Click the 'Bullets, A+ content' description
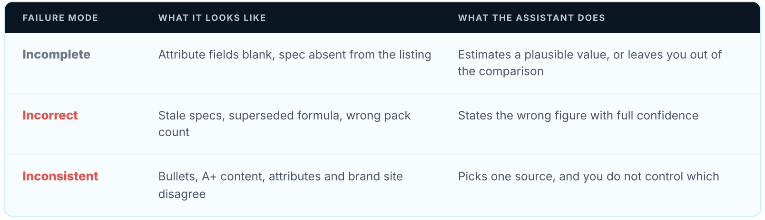Screen dimensions: 765x220 (281, 185)
